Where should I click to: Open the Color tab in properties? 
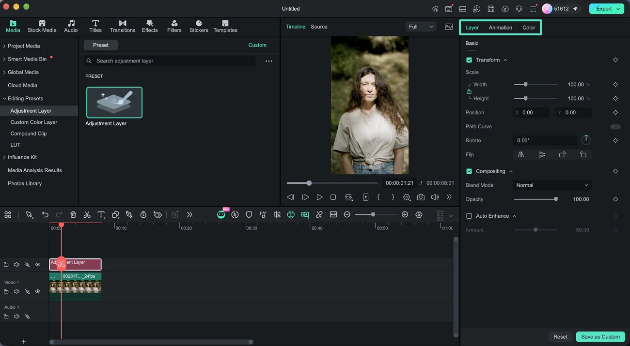529,28
